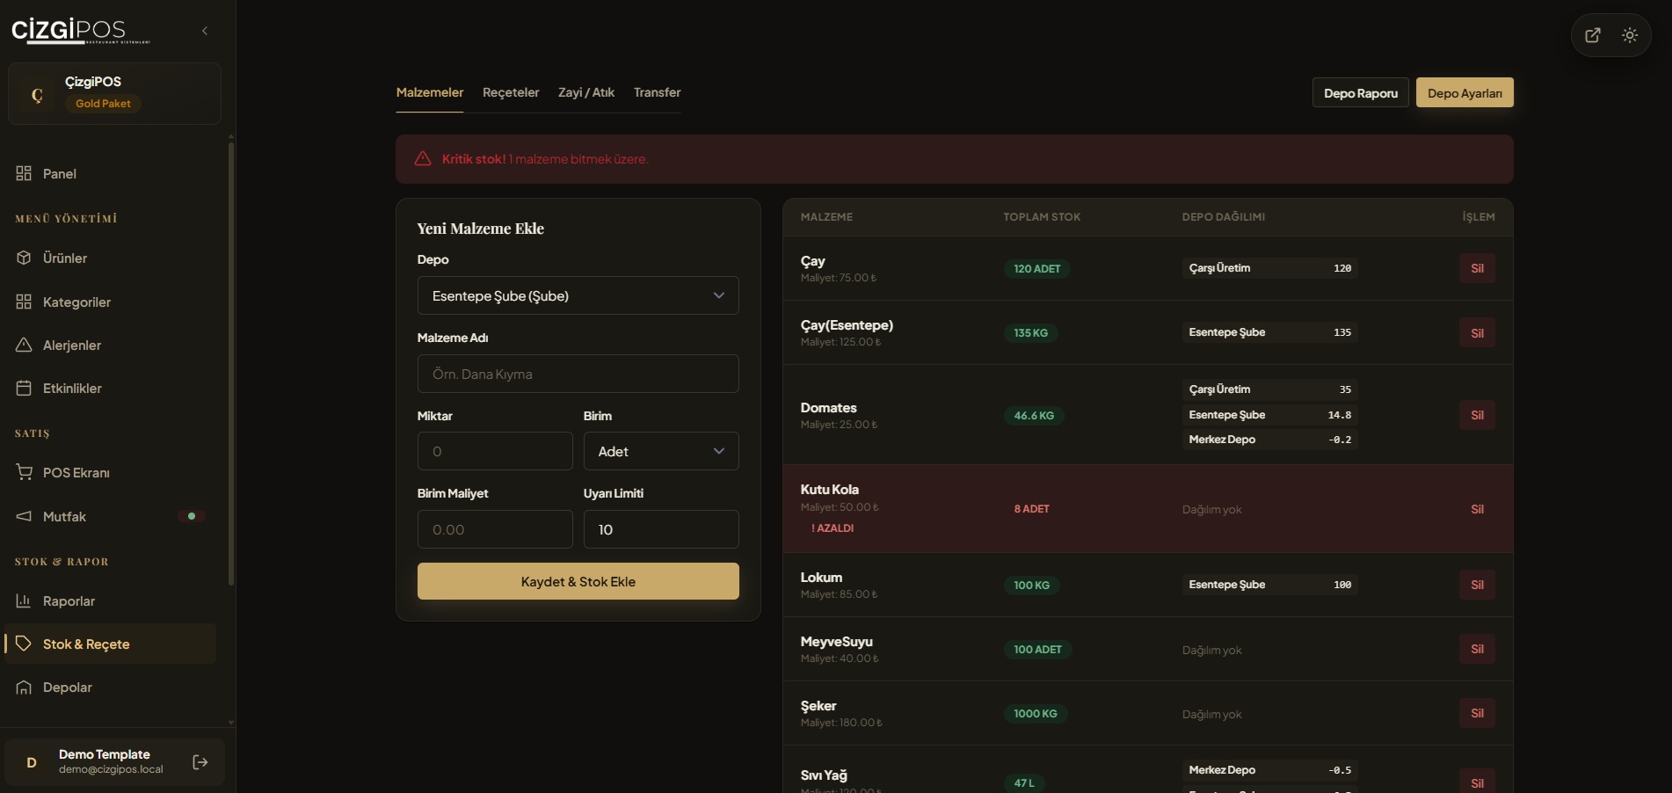Image resolution: width=1672 pixels, height=793 pixels.
Task: Click the Panel dashboard icon
Action: (24, 173)
